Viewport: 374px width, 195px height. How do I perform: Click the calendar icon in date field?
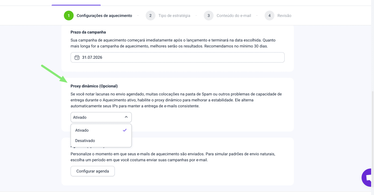pyautogui.click(x=77, y=57)
